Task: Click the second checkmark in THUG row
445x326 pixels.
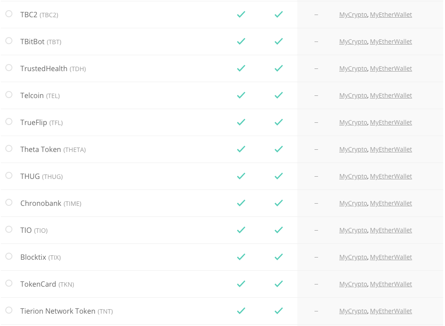Action: 279,176
